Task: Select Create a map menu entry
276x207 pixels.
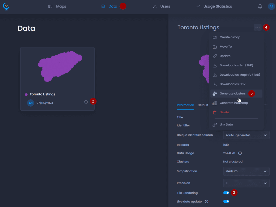Action: click(x=236, y=37)
